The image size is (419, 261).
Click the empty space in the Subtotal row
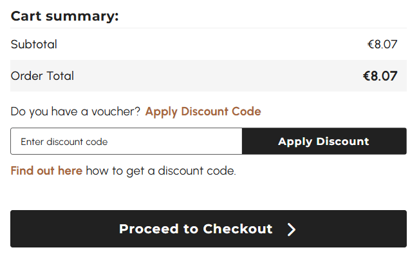click(x=209, y=44)
